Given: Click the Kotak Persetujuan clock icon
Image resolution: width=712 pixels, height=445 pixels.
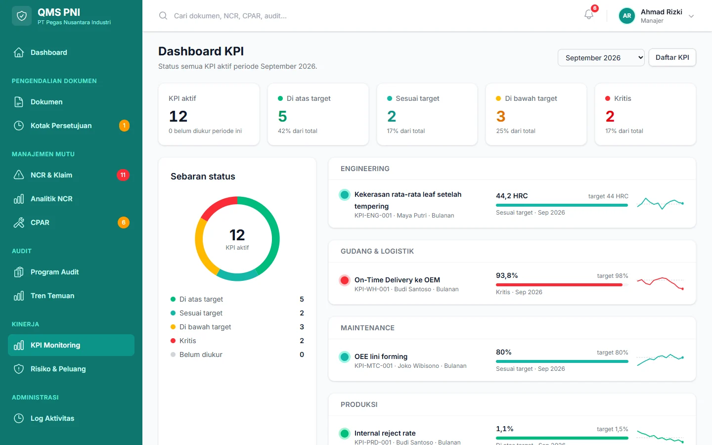Looking at the screenshot, I should point(19,126).
